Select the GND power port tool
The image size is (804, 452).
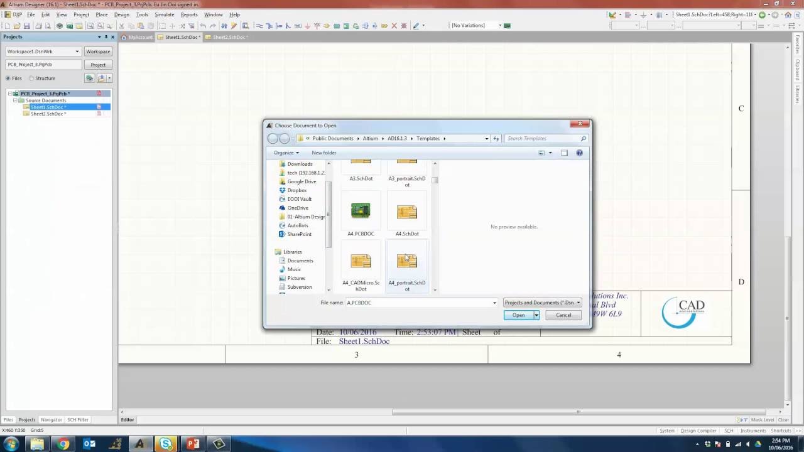click(308, 26)
